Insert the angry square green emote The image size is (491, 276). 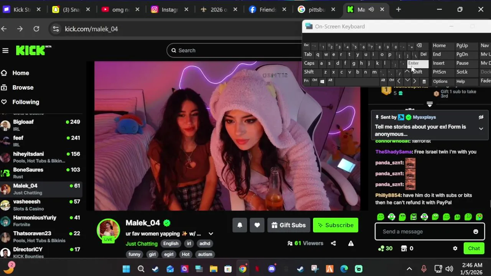[414, 217]
